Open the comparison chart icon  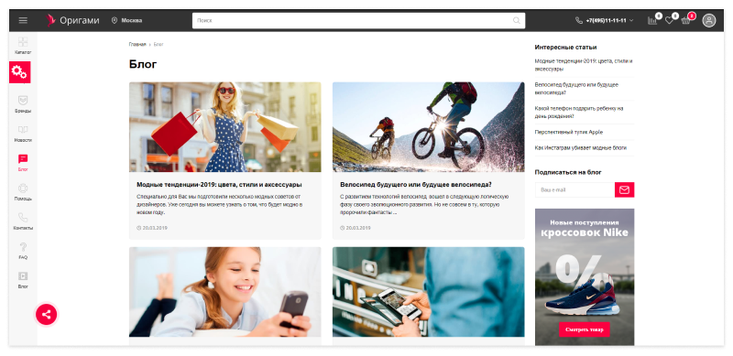652,20
